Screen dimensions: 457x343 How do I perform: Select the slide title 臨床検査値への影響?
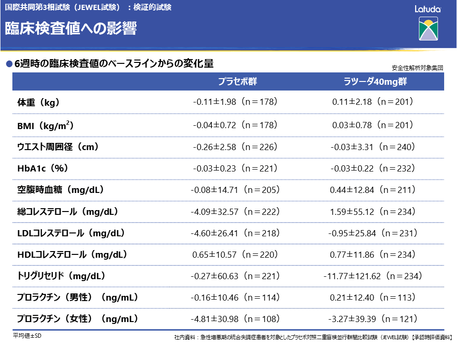pyautogui.click(x=71, y=29)
